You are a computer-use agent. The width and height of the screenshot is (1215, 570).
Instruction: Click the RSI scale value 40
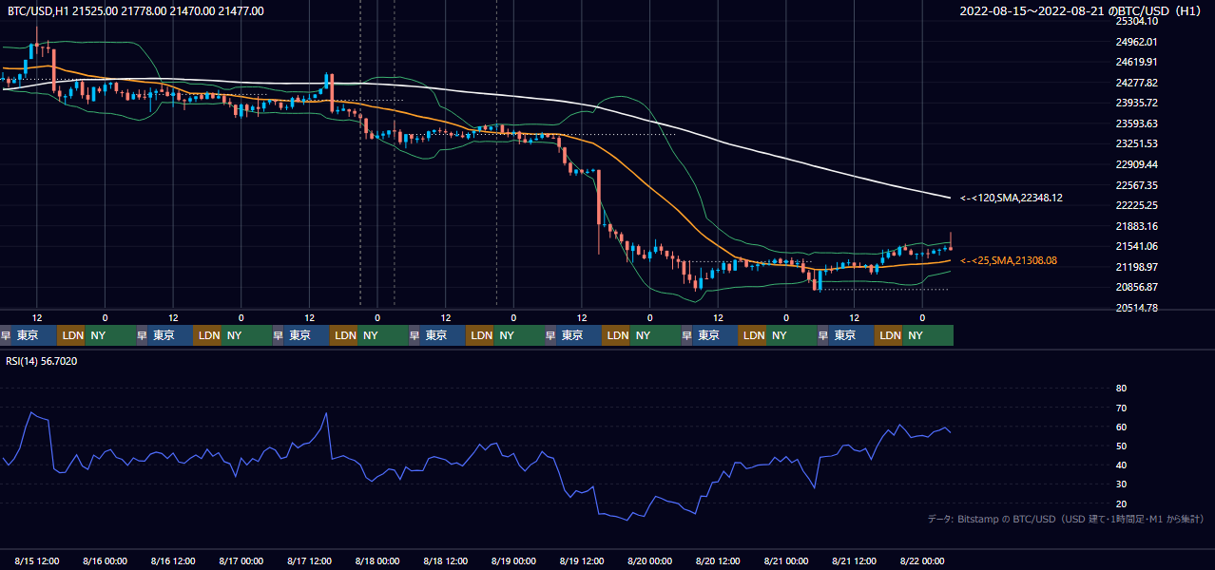pyautogui.click(x=1121, y=465)
